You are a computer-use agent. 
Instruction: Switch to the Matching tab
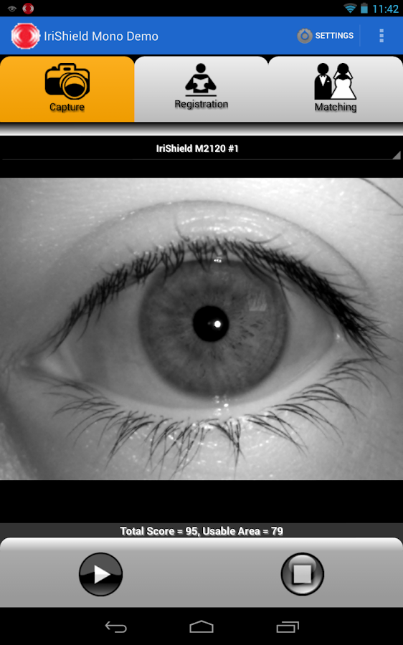pyautogui.click(x=336, y=89)
